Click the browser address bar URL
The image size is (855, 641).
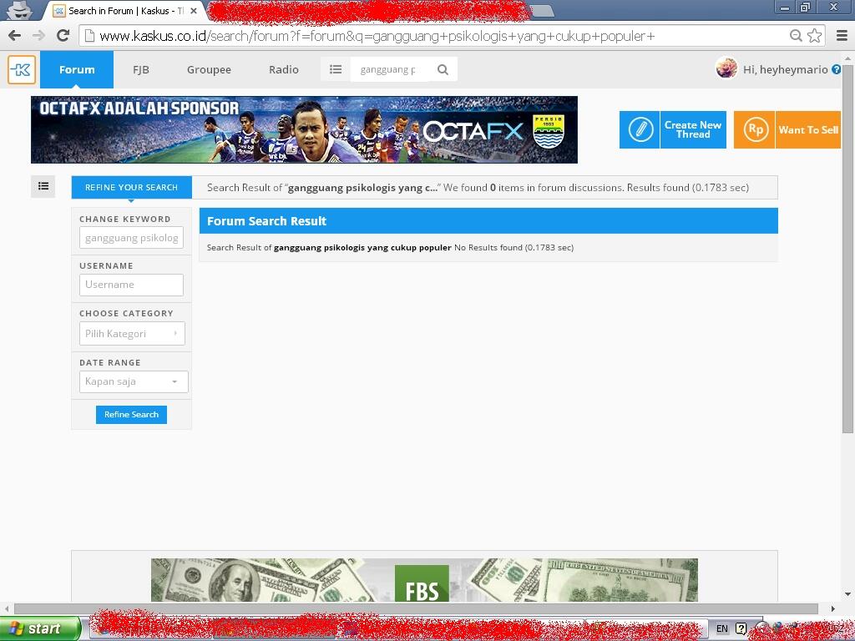[377, 36]
